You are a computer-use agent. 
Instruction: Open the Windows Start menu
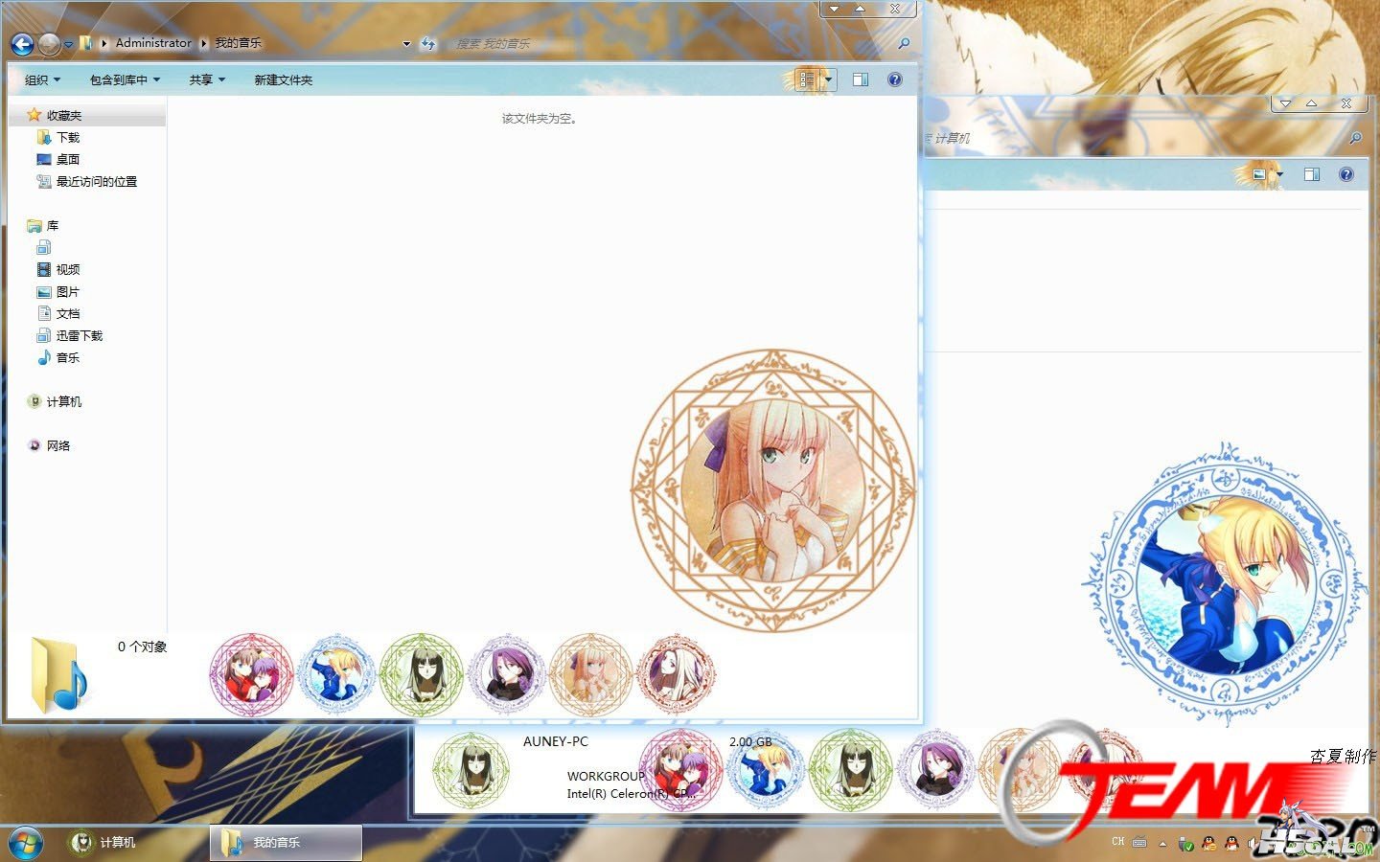pyautogui.click(x=26, y=842)
